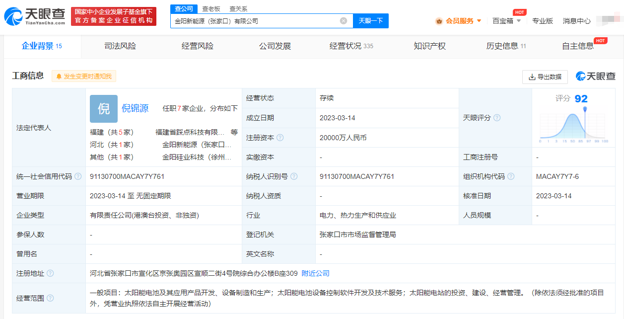Viewport: 624px width, 319px height.
Task: Select the 查老板 search tab
Action: pos(211,9)
